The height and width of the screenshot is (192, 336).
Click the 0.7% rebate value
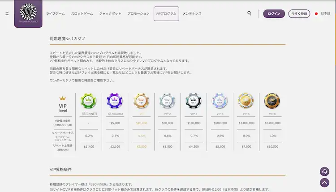194,136
